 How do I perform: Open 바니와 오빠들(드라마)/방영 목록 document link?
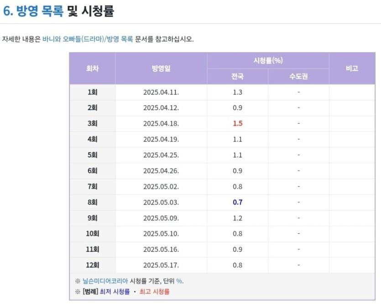pyautogui.click(x=88, y=39)
